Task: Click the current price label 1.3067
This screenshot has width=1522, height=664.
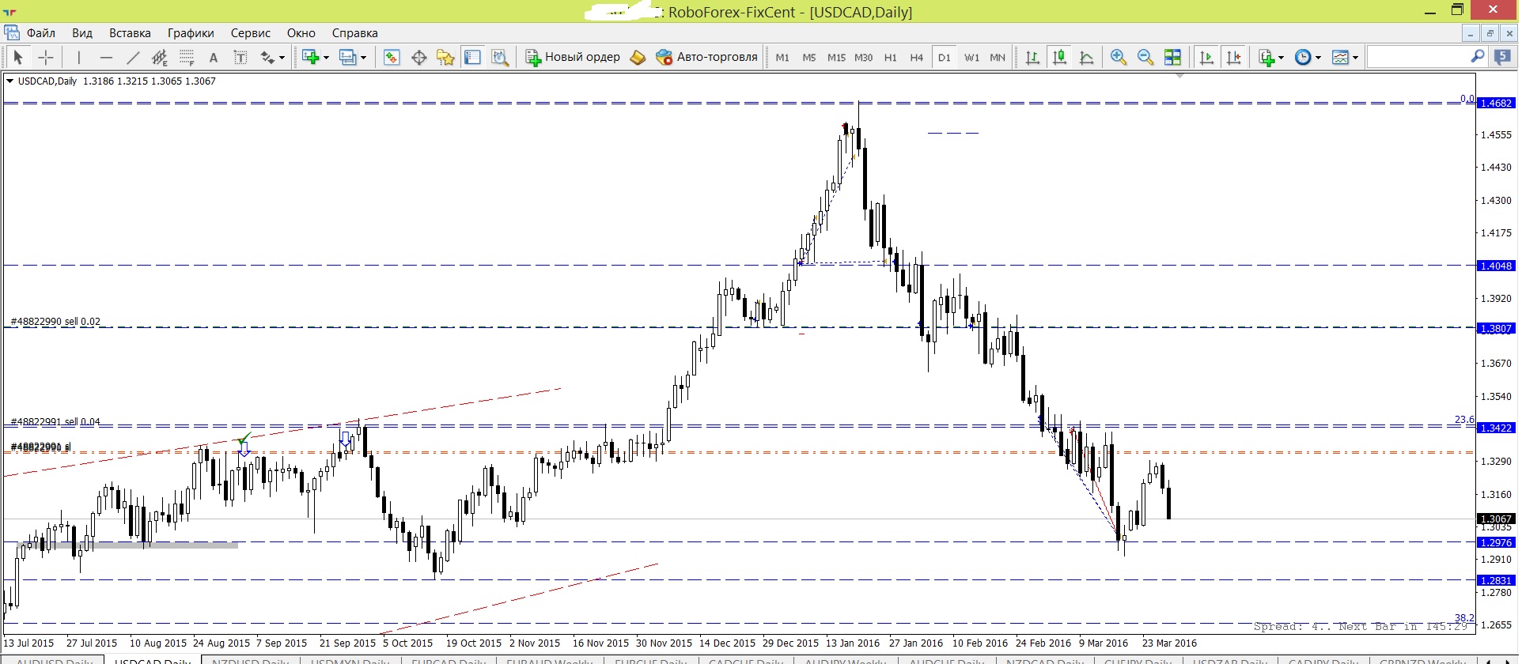Action: 1496,519
